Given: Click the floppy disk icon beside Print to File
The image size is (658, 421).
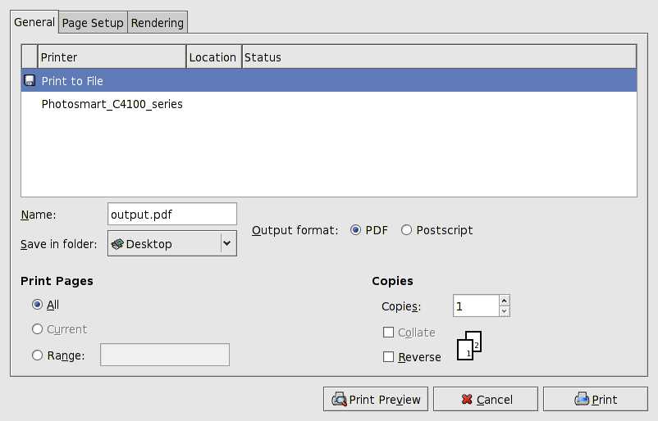Looking at the screenshot, I should coord(30,80).
